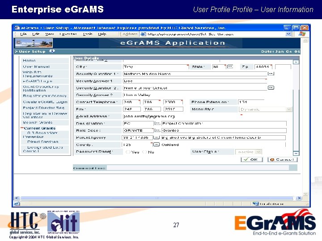Select No for Password Reset
The image size is (322, 241).
pos(145,152)
